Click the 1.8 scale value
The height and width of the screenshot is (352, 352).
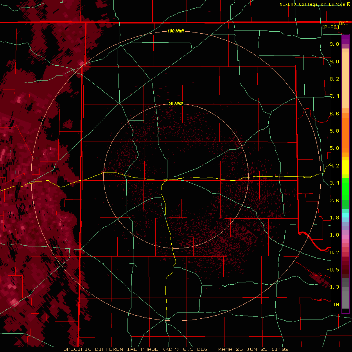click(x=334, y=218)
